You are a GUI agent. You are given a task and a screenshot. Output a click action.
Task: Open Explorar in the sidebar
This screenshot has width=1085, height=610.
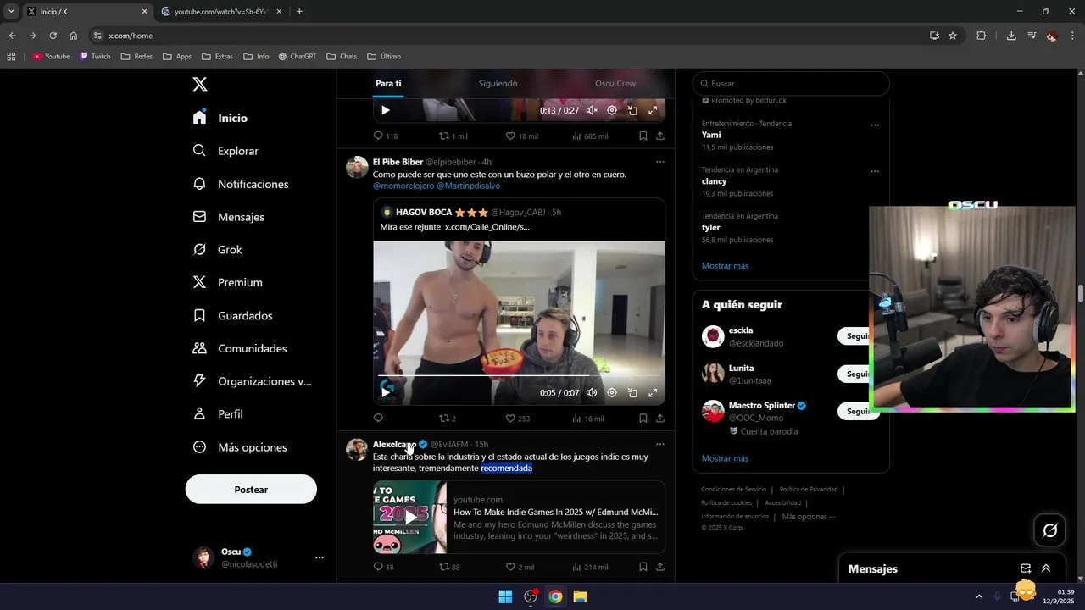pyautogui.click(x=225, y=151)
